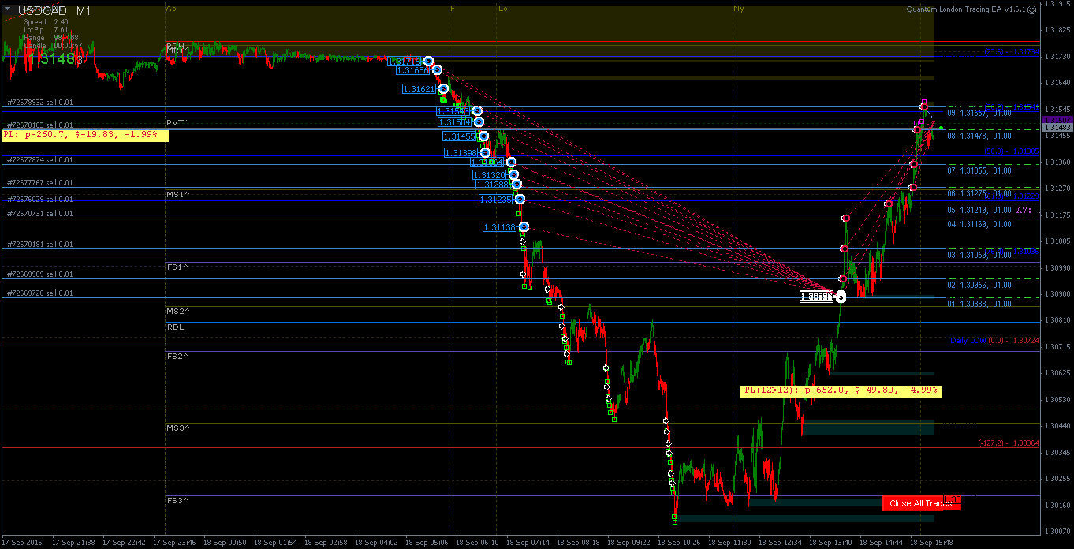Click the yellow PL: p-260.7 summary label

85,135
